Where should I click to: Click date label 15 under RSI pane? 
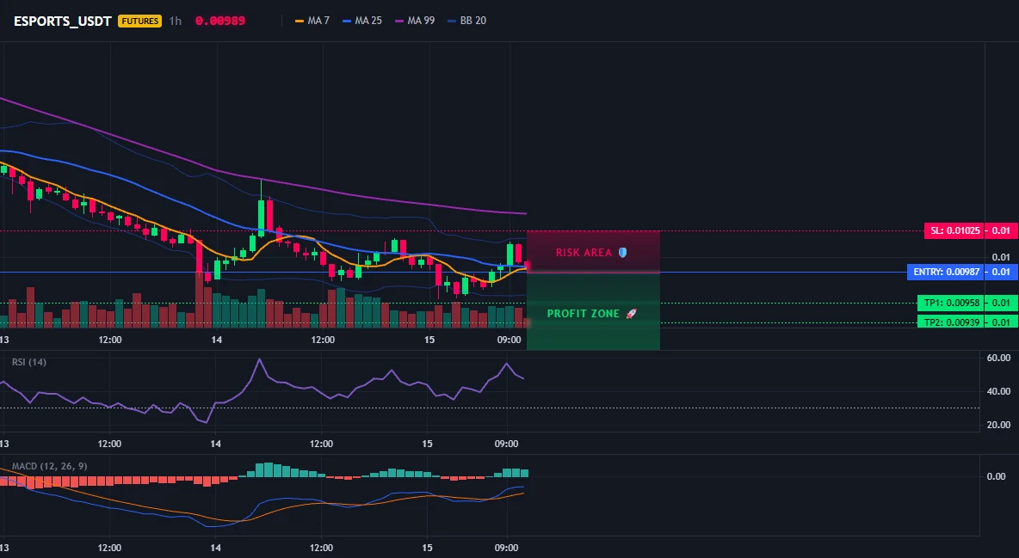click(x=427, y=444)
